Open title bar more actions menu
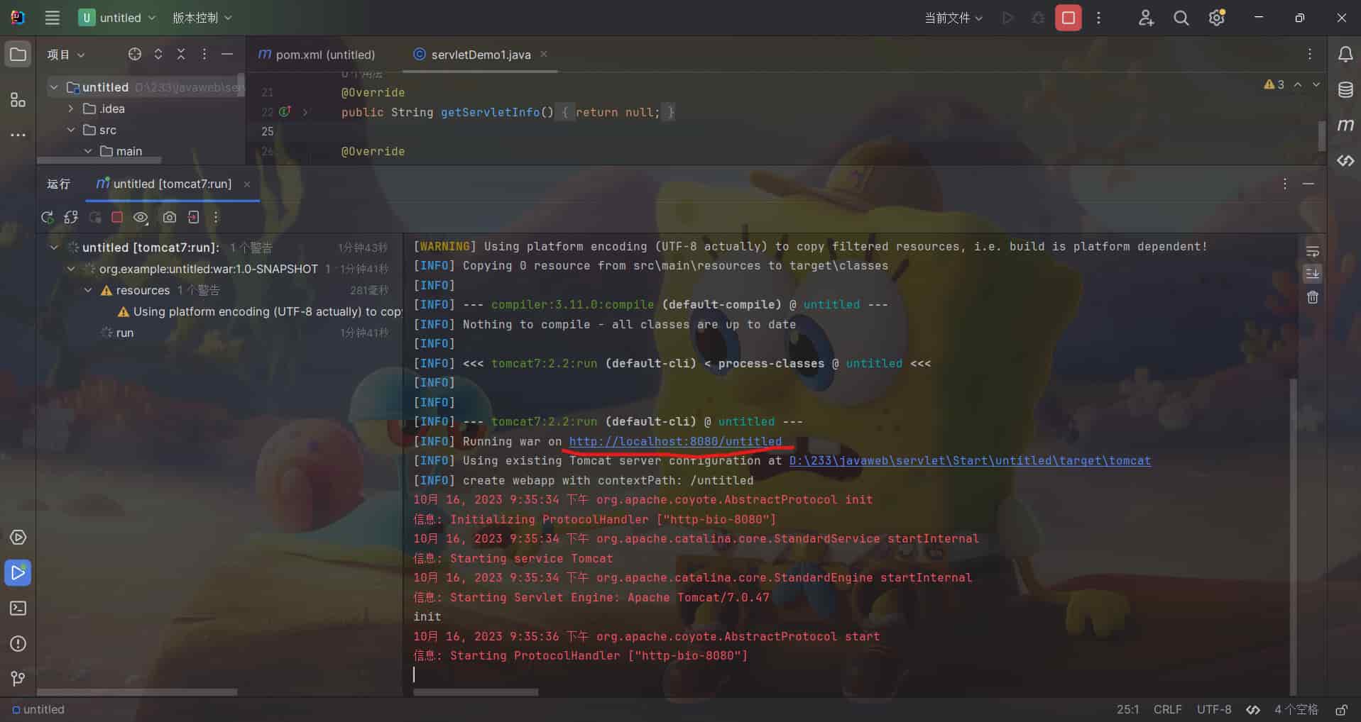 [x=1098, y=18]
